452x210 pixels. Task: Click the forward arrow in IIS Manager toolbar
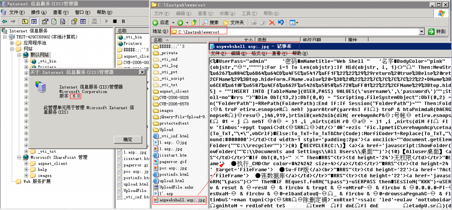tap(13, 21)
